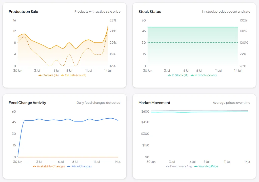259x182 pixels.
Task: Click the 6 Jul date label in Market Movement
Action: 193,162
